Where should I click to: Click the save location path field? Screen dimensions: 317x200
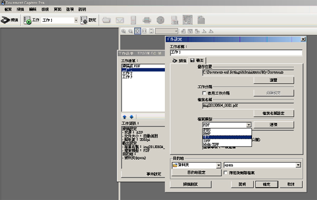(248, 72)
